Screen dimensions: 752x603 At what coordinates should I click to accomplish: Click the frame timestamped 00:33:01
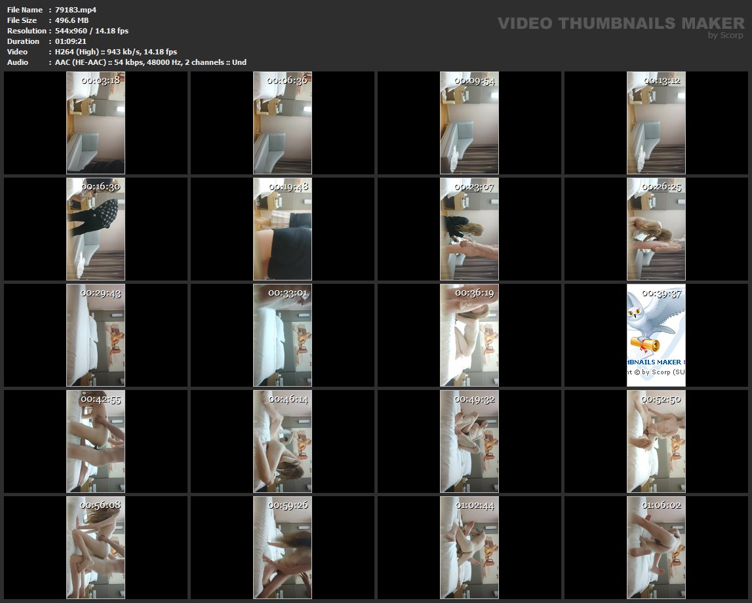pos(283,336)
